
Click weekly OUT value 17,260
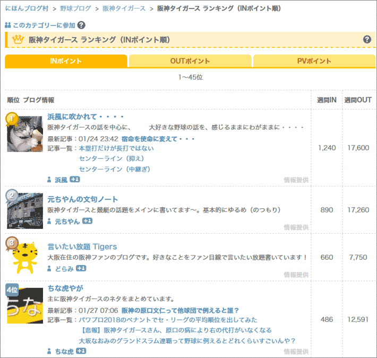[358, 210]
